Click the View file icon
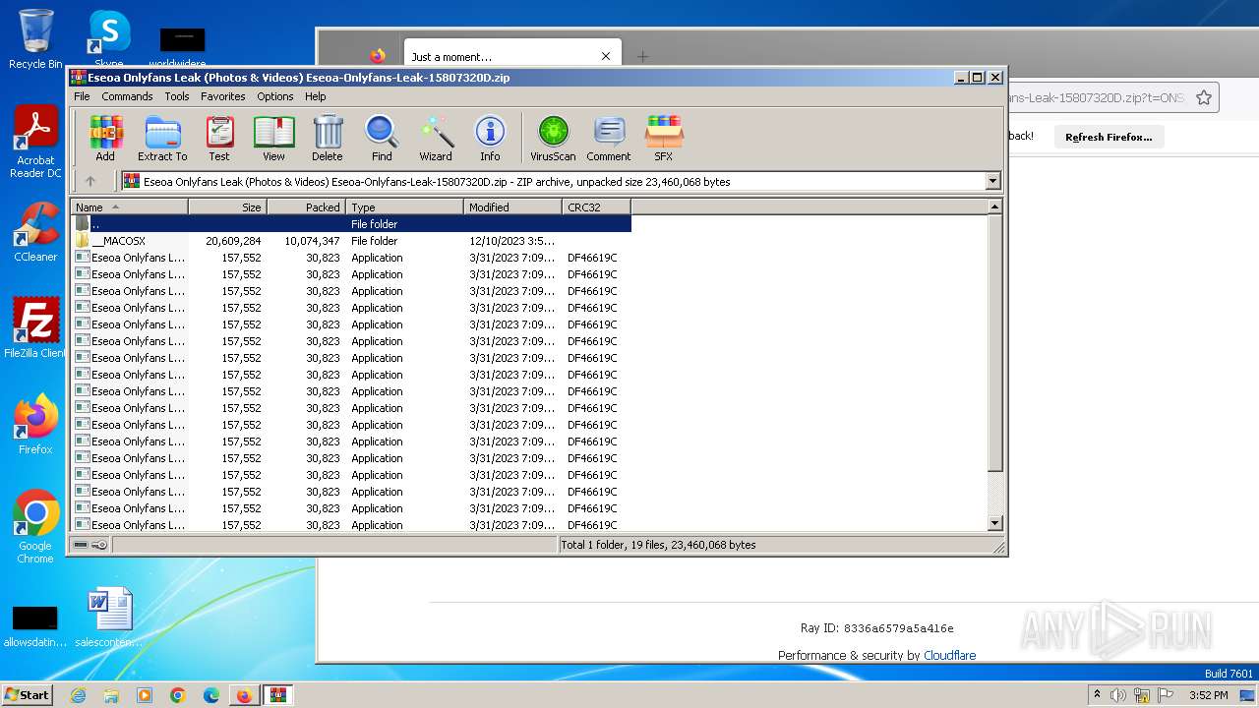Image resolution: width=1259 pixels, height=708 pixels. tap(273, 138)
